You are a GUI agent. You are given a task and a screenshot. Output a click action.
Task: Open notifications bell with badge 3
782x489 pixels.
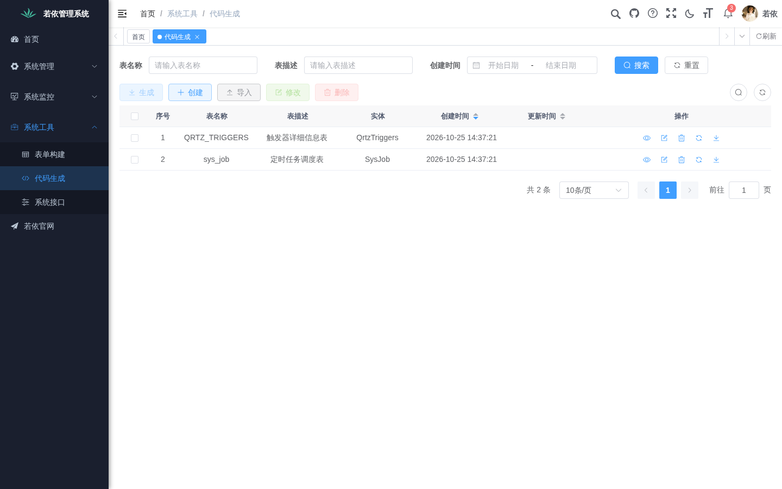[728, 13]
